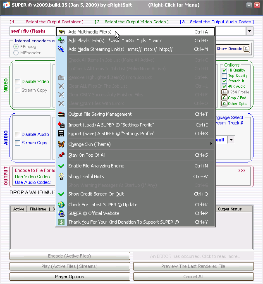Select FFmpeg encoder radio button
Screen dimensions: 263x284
16,47
